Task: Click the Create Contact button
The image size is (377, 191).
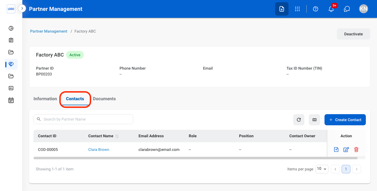Action: 345,120
